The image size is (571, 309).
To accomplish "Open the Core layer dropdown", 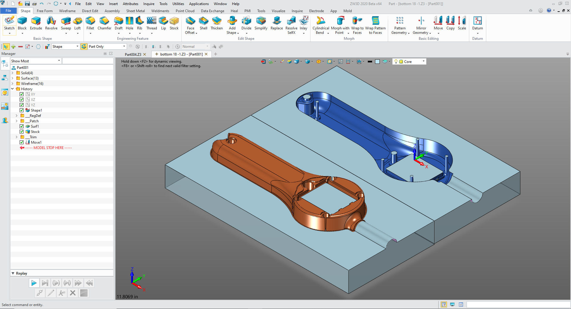I will point(423,61).
